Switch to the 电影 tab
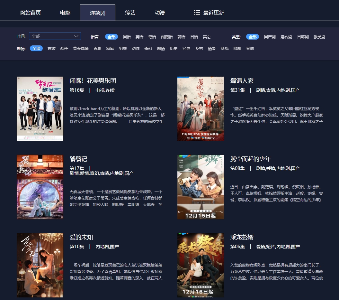339x300 pixels. point(65,13)
